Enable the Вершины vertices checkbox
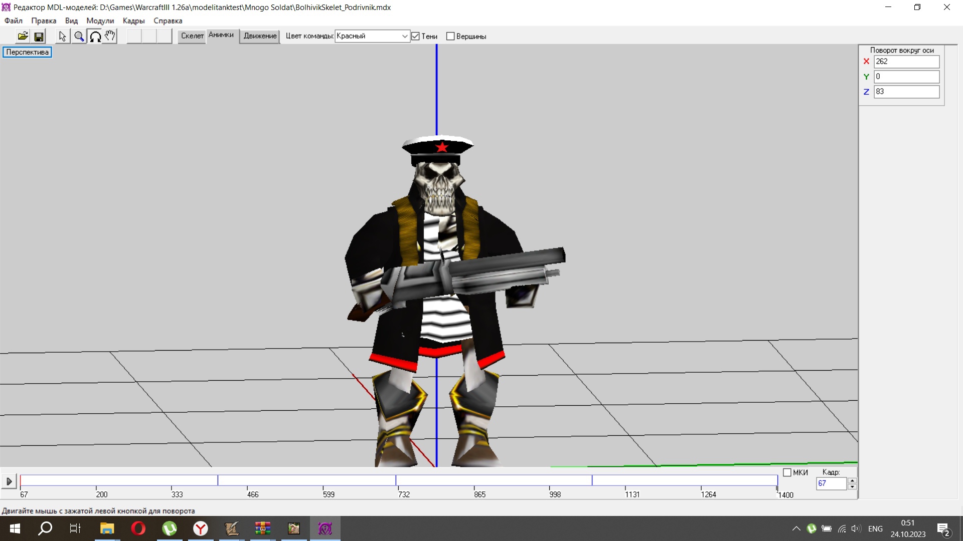The image size is (963, 541). (450, 36)
